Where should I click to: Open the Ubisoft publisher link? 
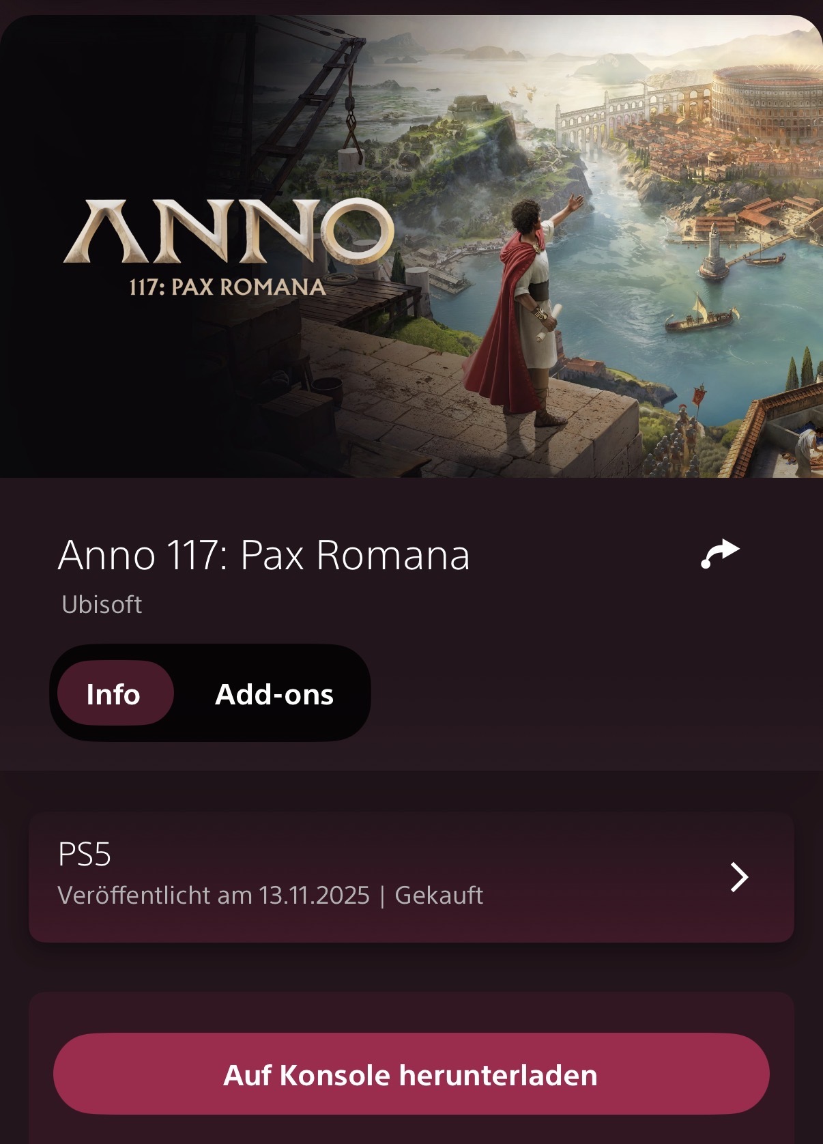pos(102,604)
